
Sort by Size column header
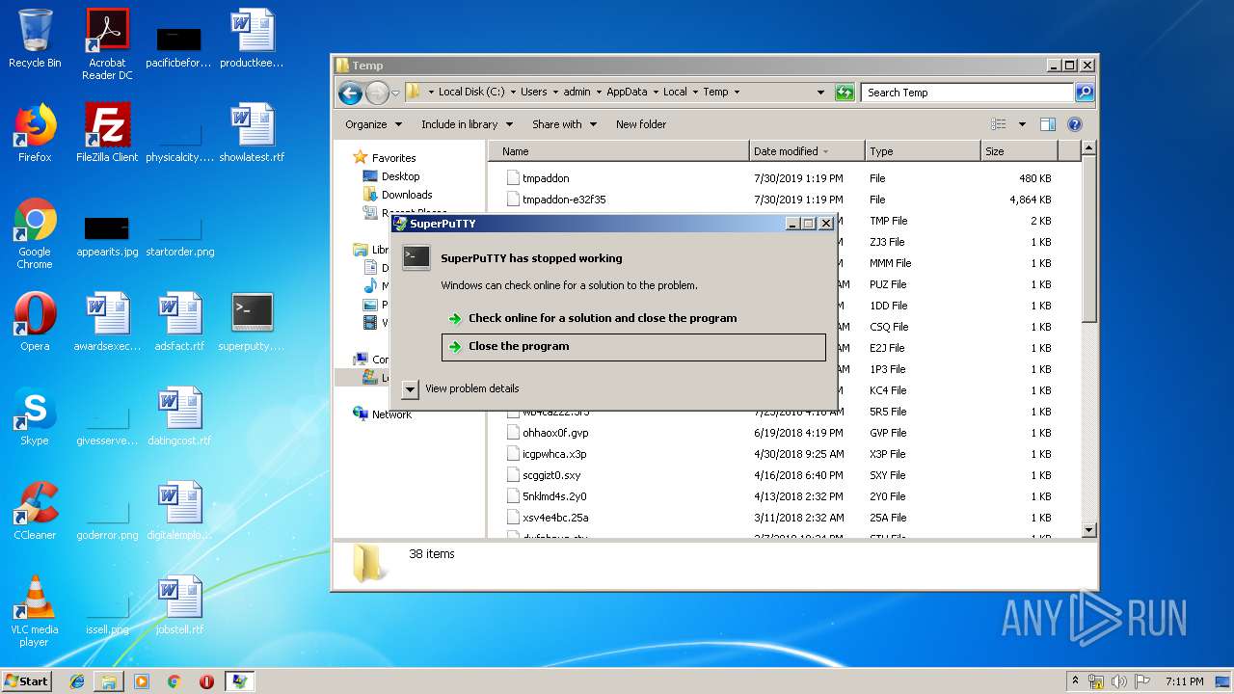[x=1019, y=151]
